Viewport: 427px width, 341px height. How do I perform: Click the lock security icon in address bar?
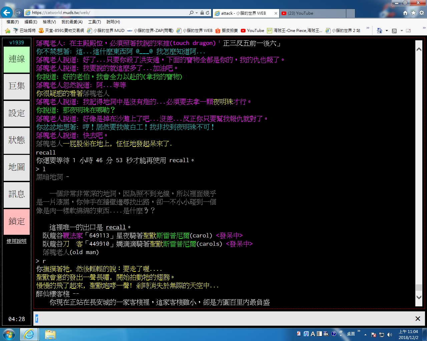click(202, 13)
